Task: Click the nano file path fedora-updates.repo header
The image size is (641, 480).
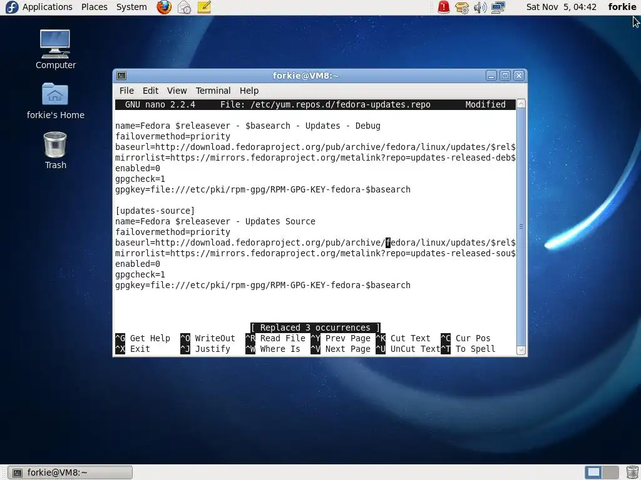Action: point(326,104)
